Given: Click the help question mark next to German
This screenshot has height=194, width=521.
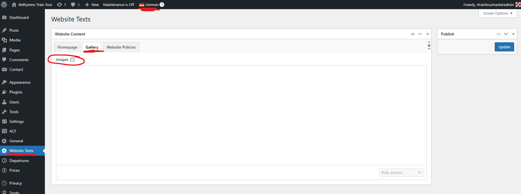Looking at the screenshot, I should click(x=162, y=5).
